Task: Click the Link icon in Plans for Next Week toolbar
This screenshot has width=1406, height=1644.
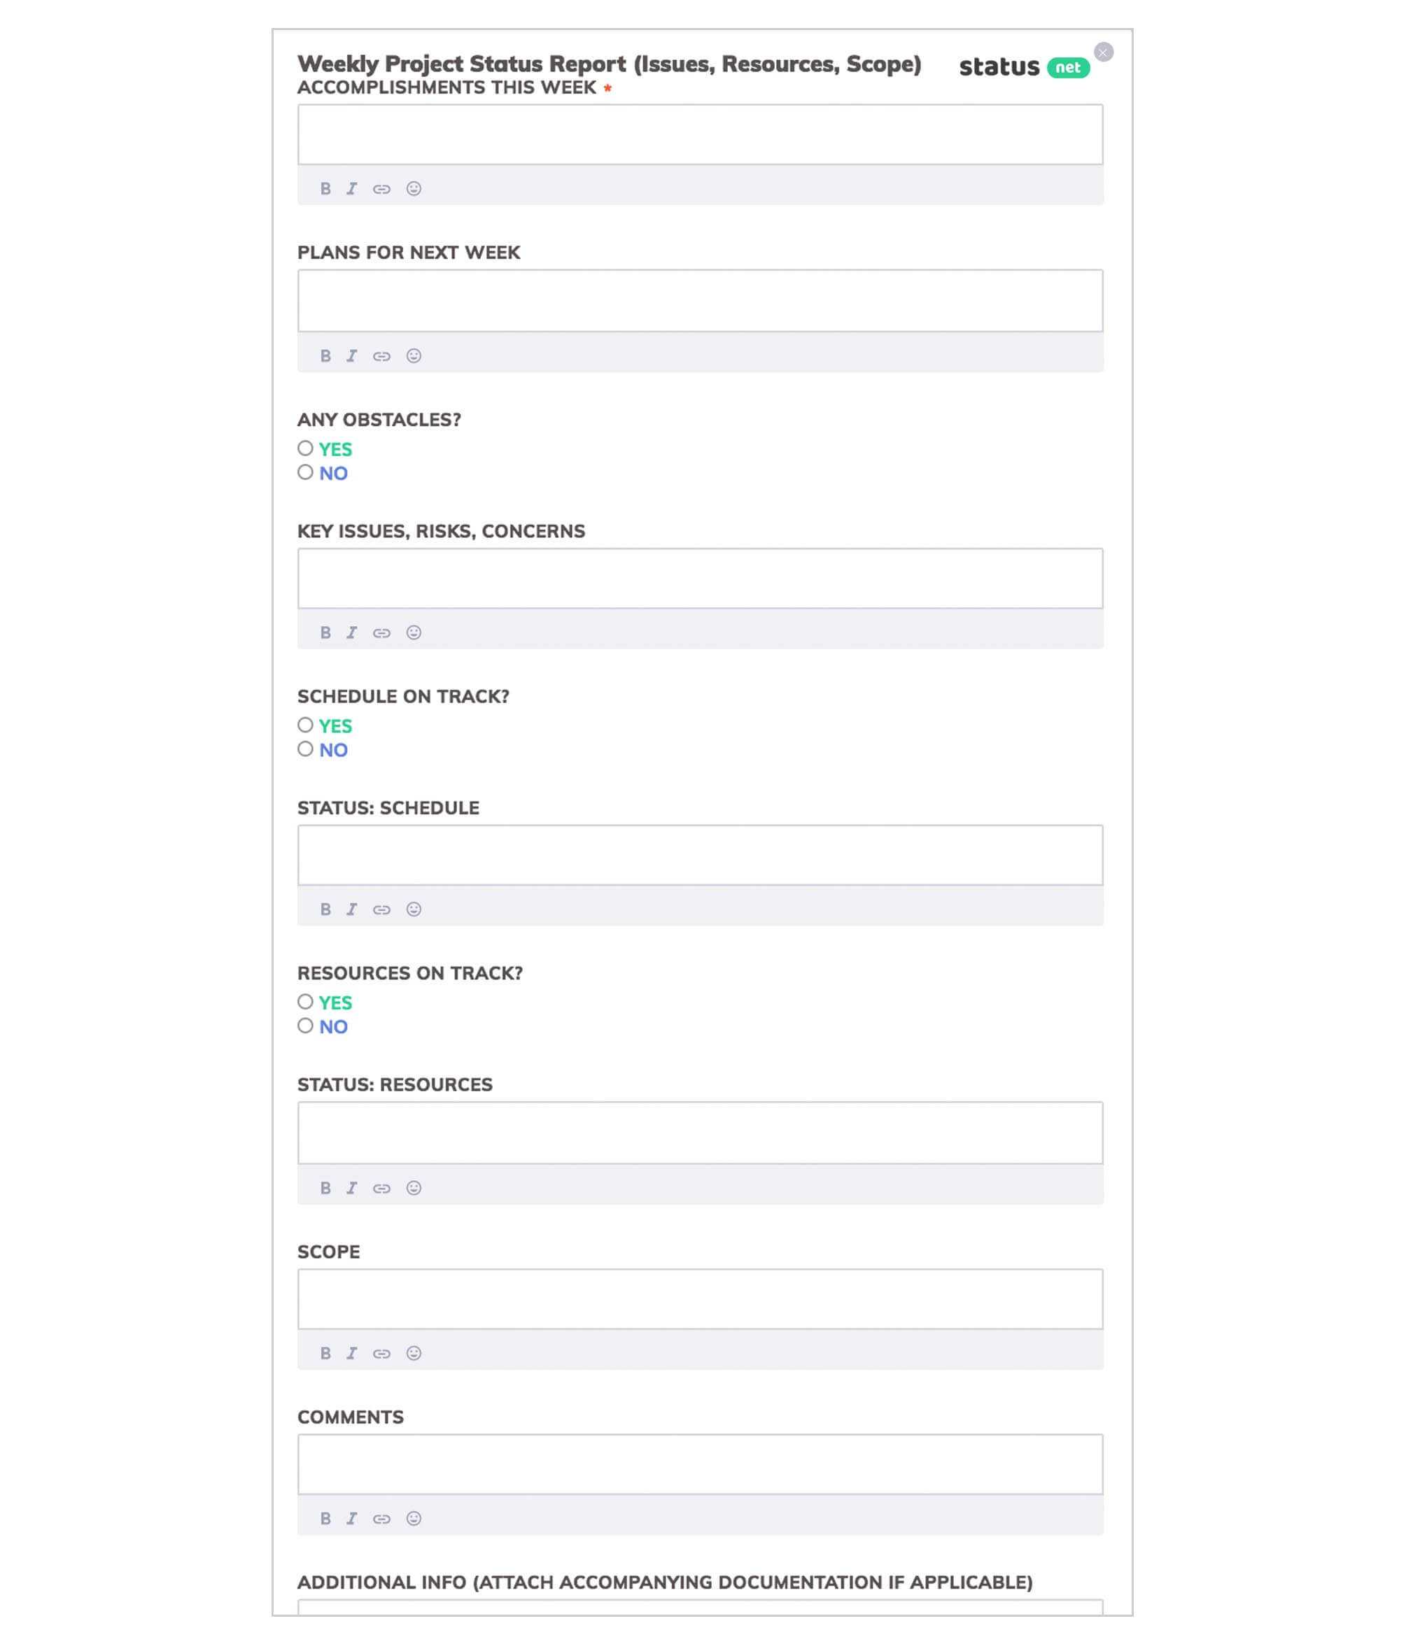Action: [x=381, y=354]
